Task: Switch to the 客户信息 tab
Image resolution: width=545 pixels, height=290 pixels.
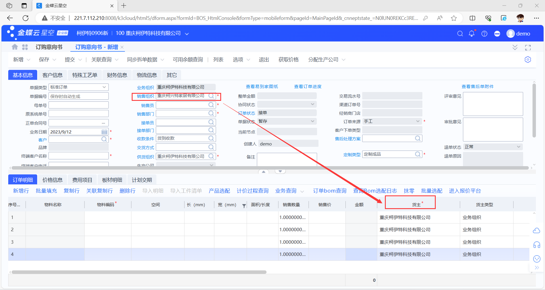Action: click(x=53, y=75)
